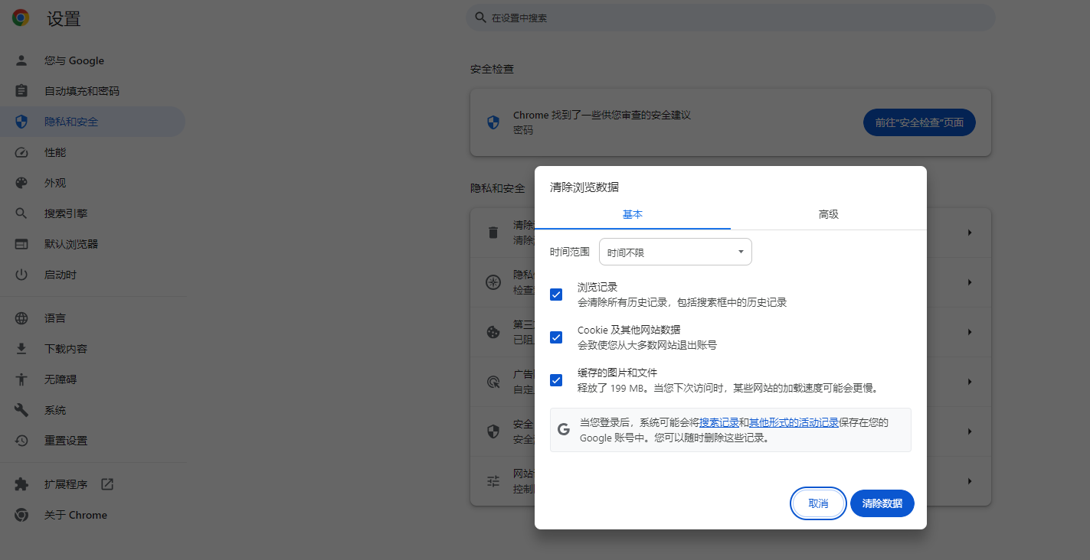The height and width of the screenshot is (560, 1090).
Task: Select the 搜索引擎 magnifier icon
Action: pyautogui.click(x=21, y=213)
